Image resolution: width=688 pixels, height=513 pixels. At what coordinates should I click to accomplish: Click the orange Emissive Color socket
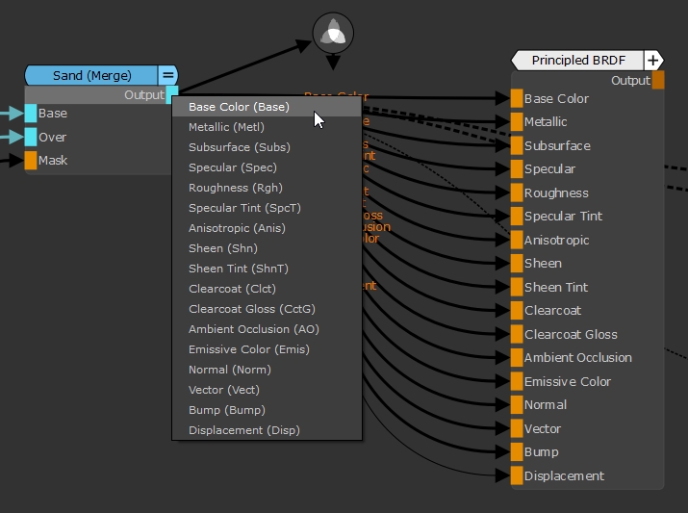517,381
